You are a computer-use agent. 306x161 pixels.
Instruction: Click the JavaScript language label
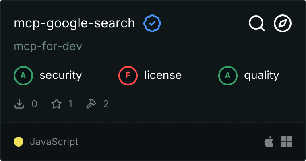tap(54, 142)
